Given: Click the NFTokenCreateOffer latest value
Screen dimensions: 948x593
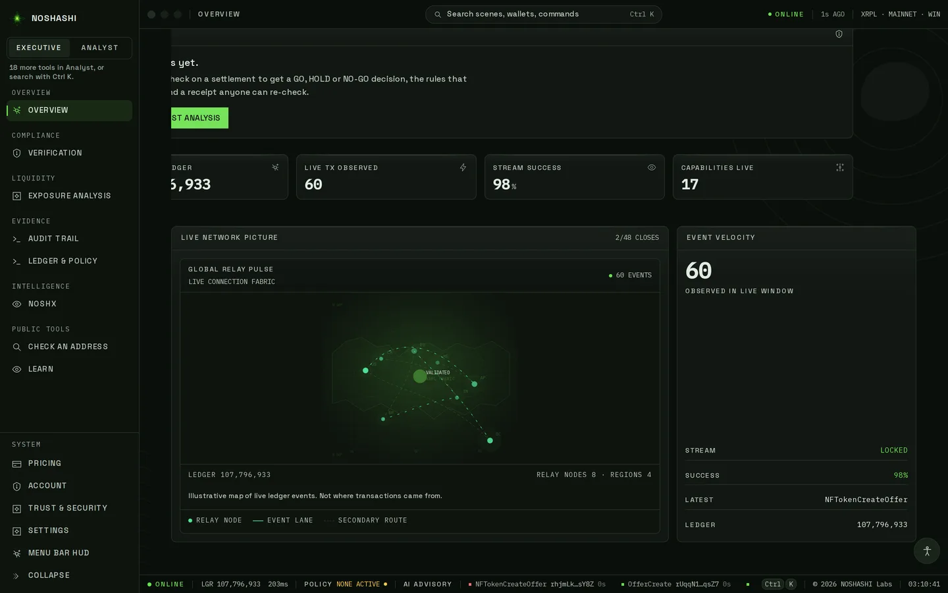Looking at the screenshot, I should 866,500.
